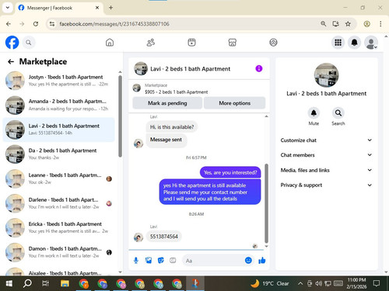Open Ericka 1beds 1 bath Apartment chat
This screenshot has height=291, width=389.
(x=59, y=227)
